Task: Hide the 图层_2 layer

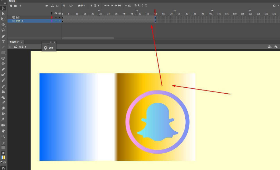Action: tap(56, 21)
